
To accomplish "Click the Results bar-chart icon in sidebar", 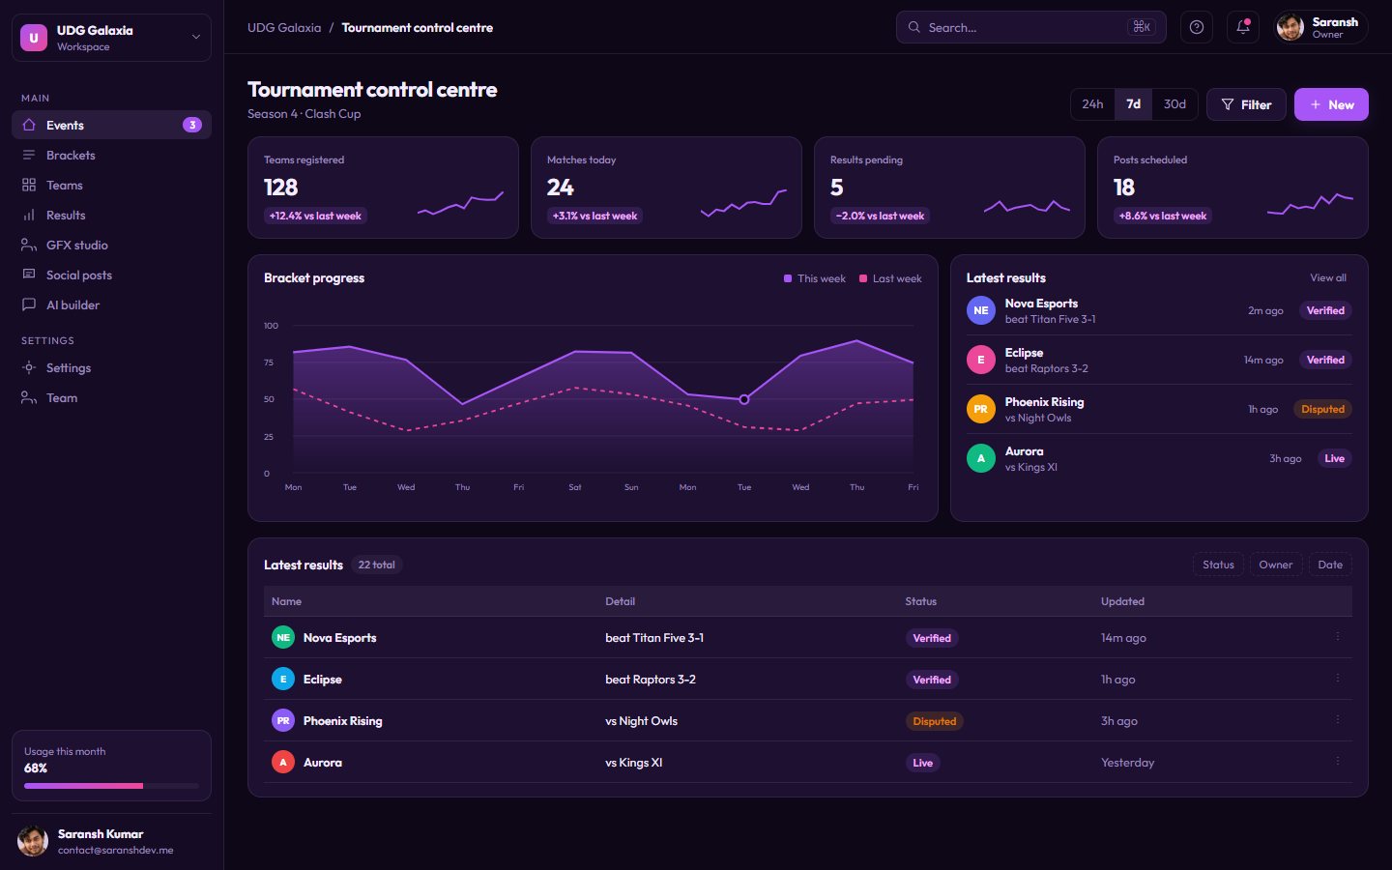I will [29, 215].
